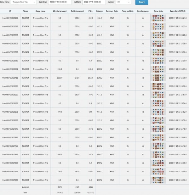Open game data thumbnail for 11:15:54 row
The height and width of the screenshot is (195, 189).
(x=158, y=103)
